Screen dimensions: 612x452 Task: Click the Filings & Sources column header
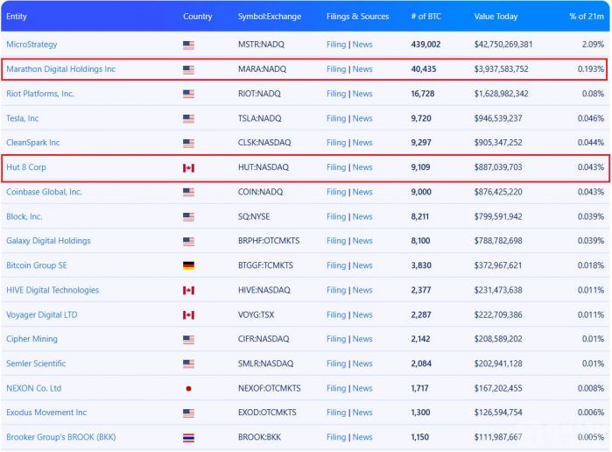[357, 17]
